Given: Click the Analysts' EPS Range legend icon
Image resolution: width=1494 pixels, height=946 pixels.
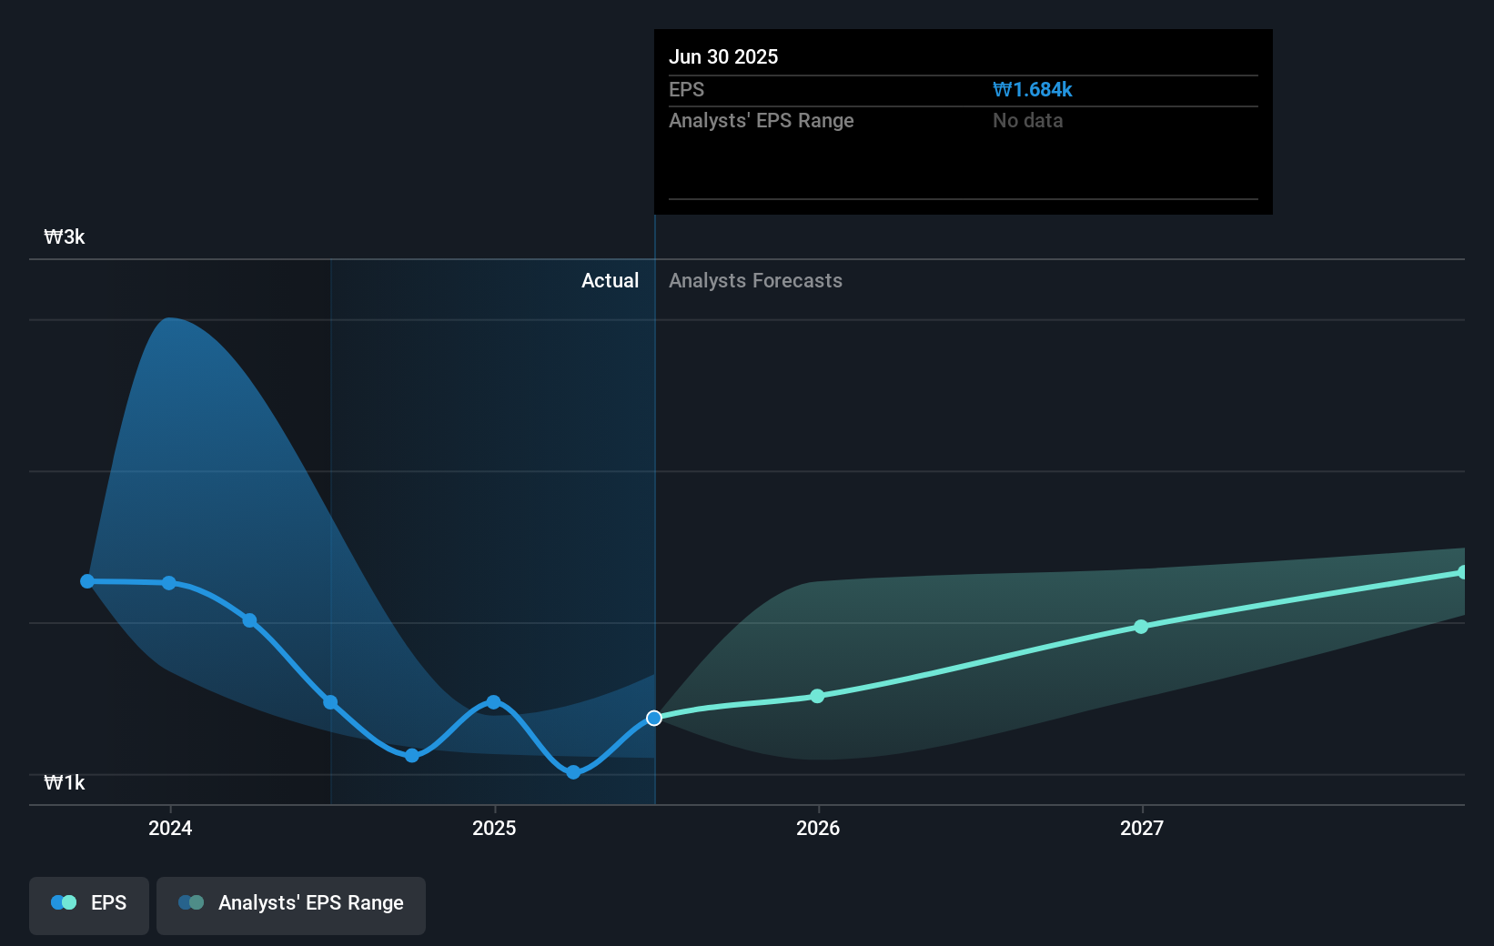Looking at the screenshot, I should click(192, 902).
